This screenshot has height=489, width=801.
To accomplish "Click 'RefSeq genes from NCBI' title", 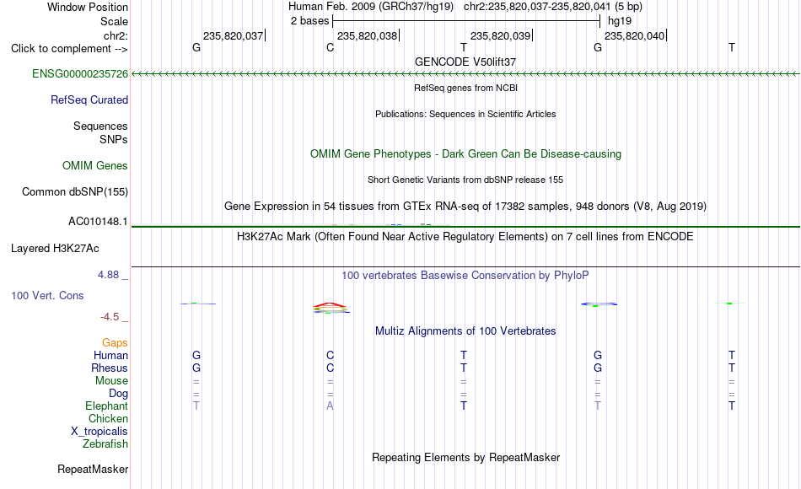I will pyautogui.click(x=465, y=88).
